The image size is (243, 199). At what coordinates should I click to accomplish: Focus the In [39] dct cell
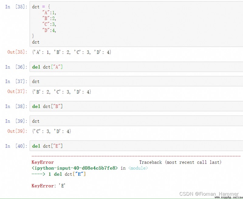coord(136,121)
